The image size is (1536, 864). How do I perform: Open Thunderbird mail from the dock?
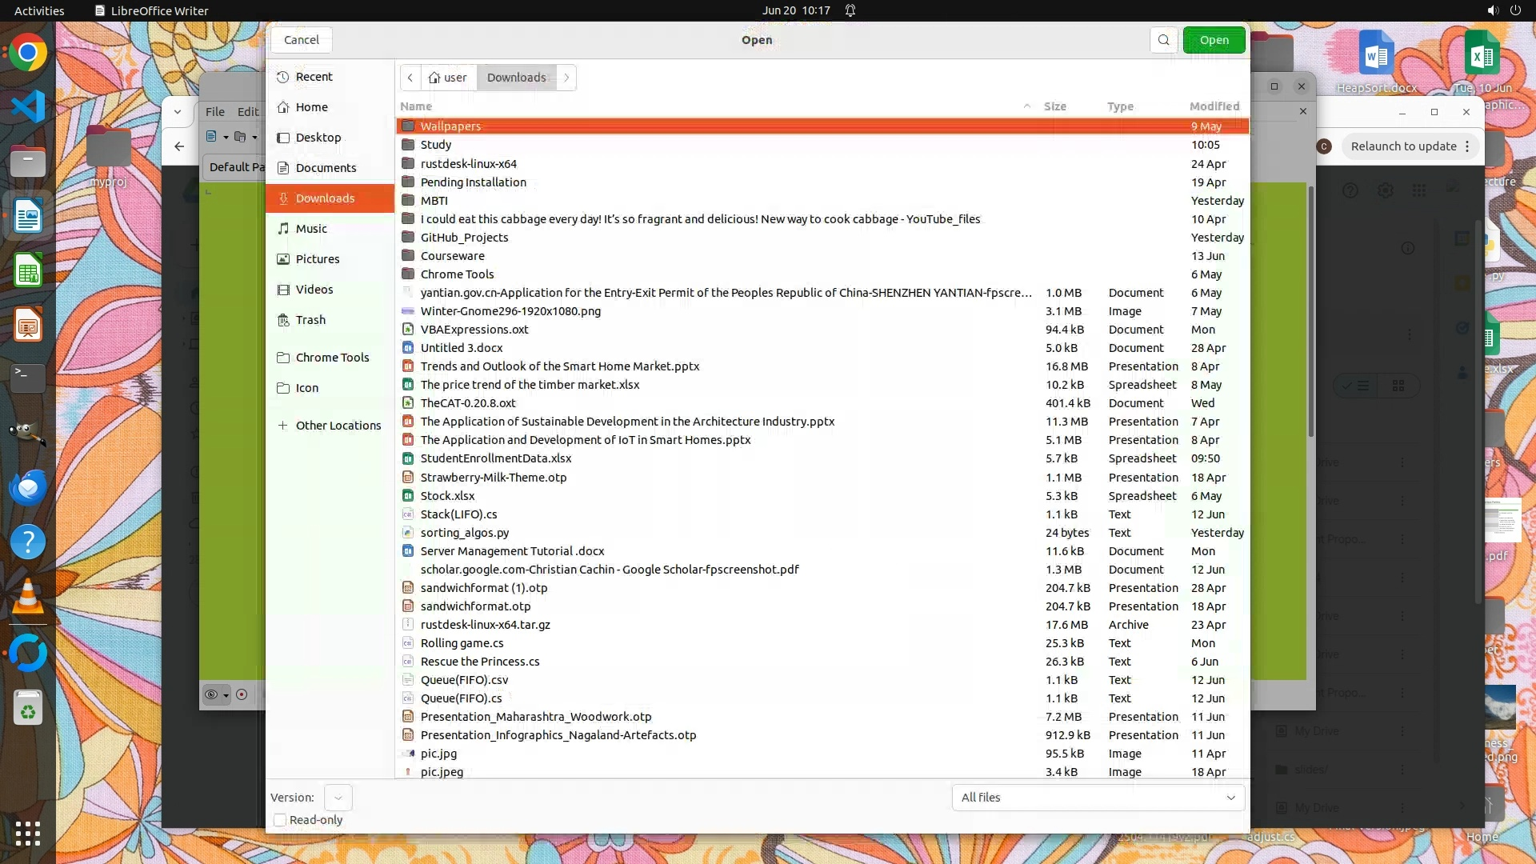pyautogui.click(x=28, y=487)
